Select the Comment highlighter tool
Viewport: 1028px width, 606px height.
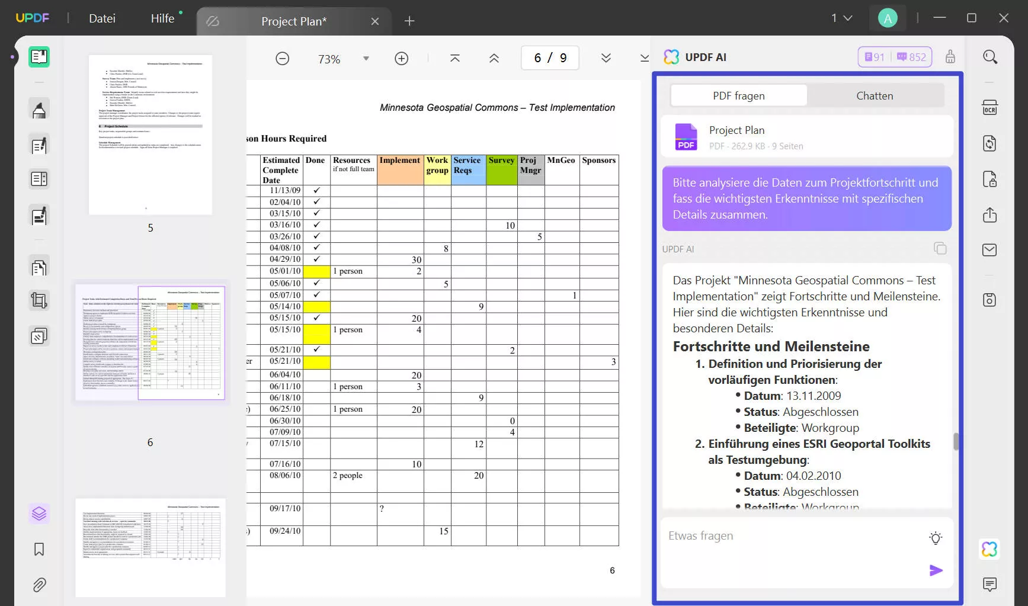coord(39,110)
